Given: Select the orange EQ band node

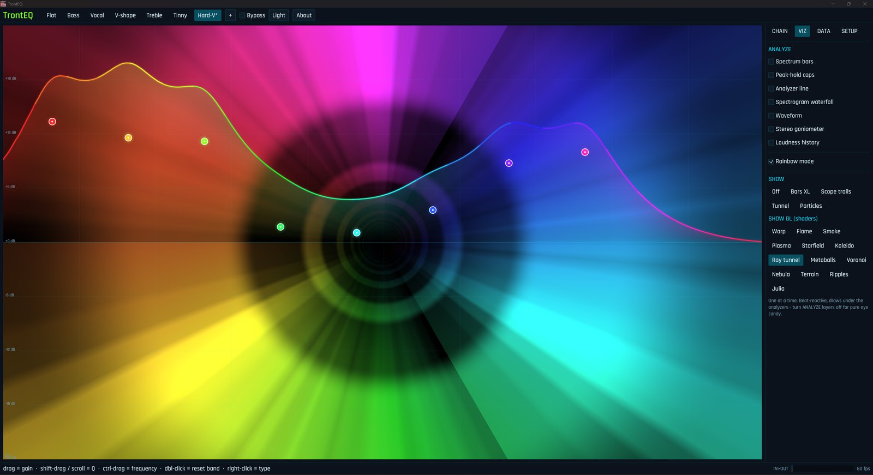Looking at the screenshot, I should pyautogui.click(x=128, y=138).
